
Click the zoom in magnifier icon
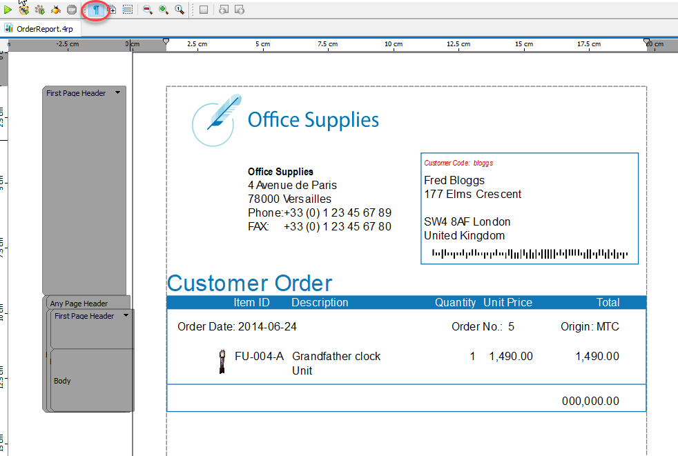click(x=164, y=9)
